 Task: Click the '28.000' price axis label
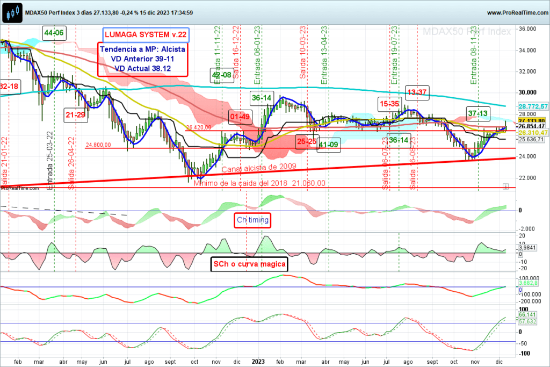point(527,114)
